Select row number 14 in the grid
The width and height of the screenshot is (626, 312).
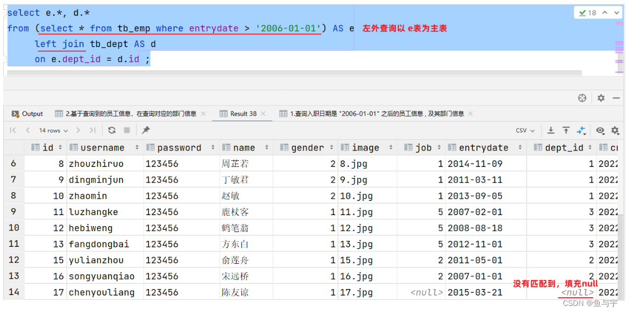click(x=14, y=292)
